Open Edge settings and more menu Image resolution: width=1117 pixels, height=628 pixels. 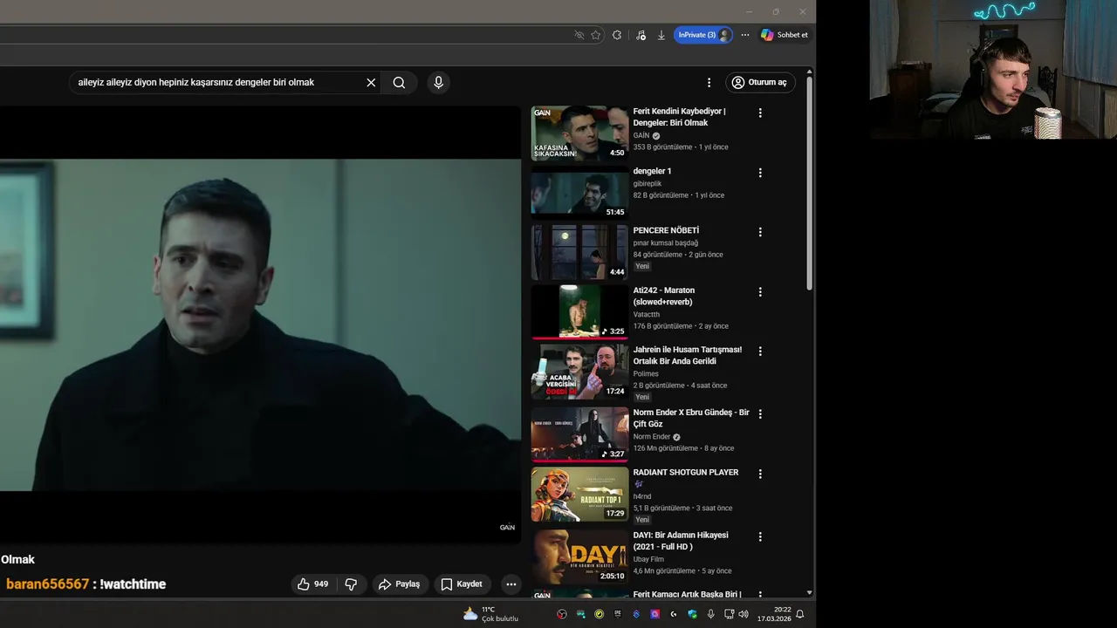[745, 35]
